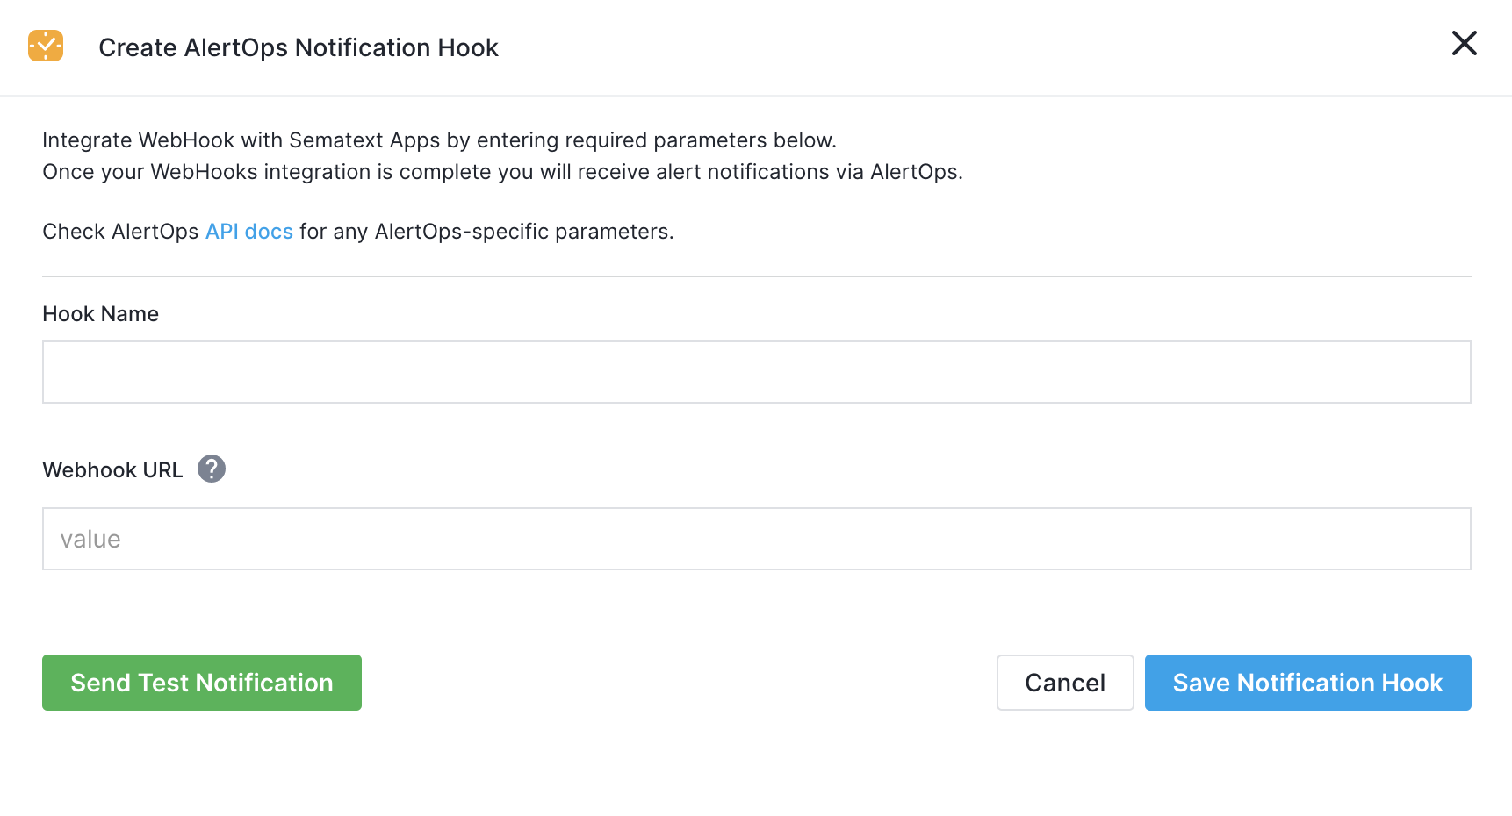Click the blue Save Notification Hook button

pyautogui.click(x=1308, y=683)
